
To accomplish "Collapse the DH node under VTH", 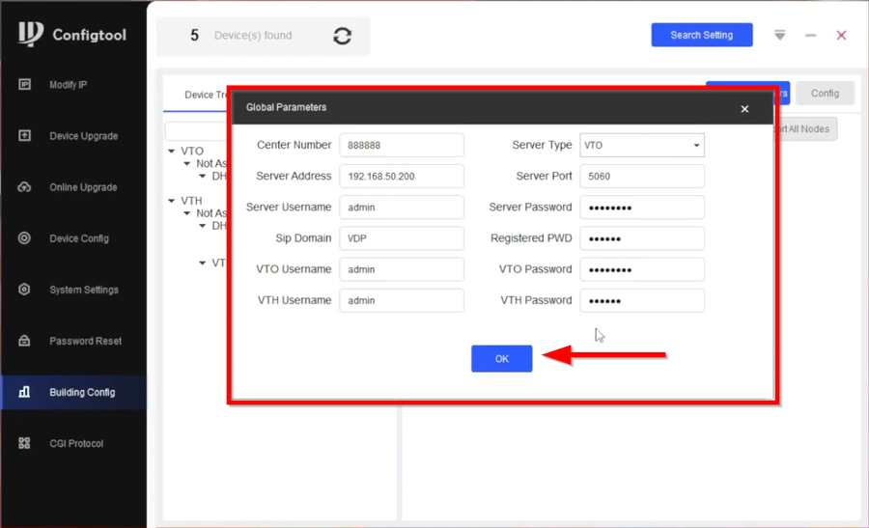I will click(203, 226).
